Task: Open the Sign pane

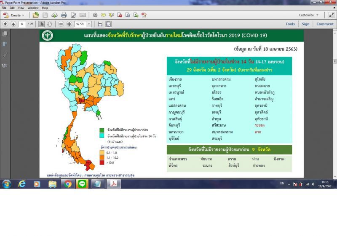Action: (305, 24)
